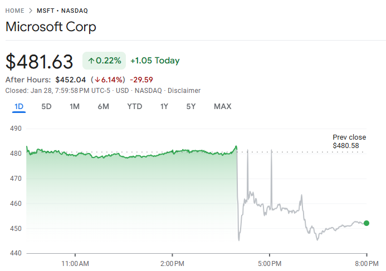Image resolution: width=386 pixels, height=271 pixels.
Task: Select the 1D time range tab
Action: (19, 106)
